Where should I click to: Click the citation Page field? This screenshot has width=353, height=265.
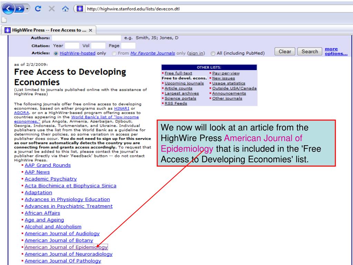(x=128, y=46)
